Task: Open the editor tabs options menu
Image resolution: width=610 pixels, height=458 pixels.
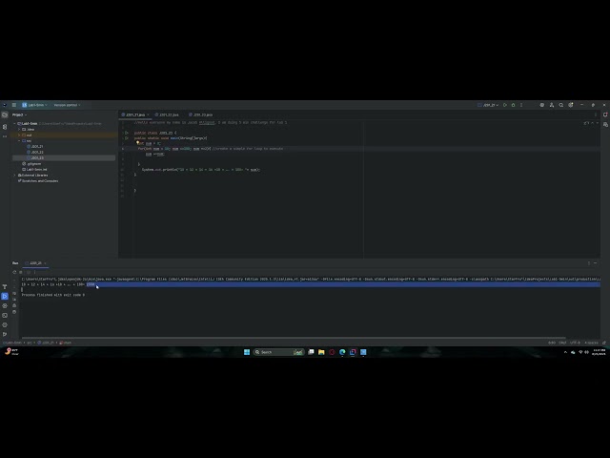Action: 595,114
